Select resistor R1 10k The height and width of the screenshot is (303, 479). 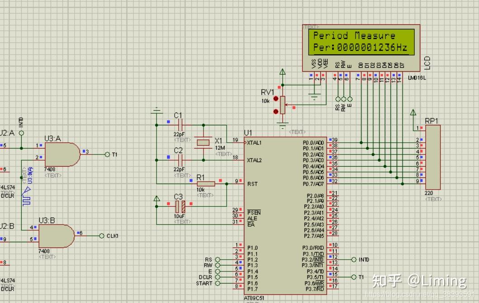click(x=206, y=184)
